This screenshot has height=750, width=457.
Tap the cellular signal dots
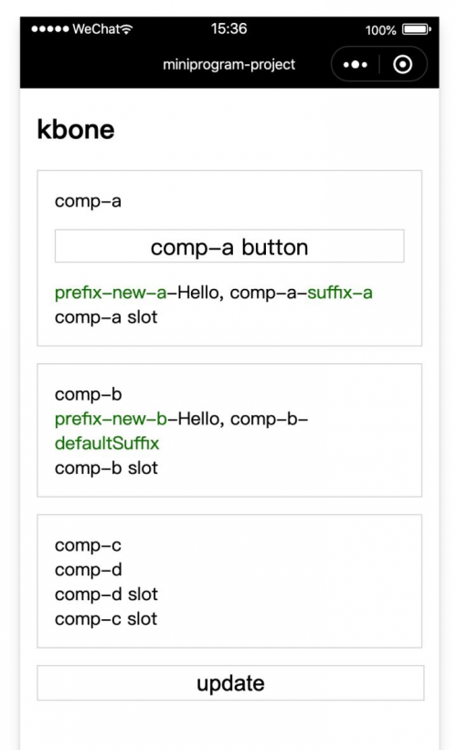click(x=50, y=29)
